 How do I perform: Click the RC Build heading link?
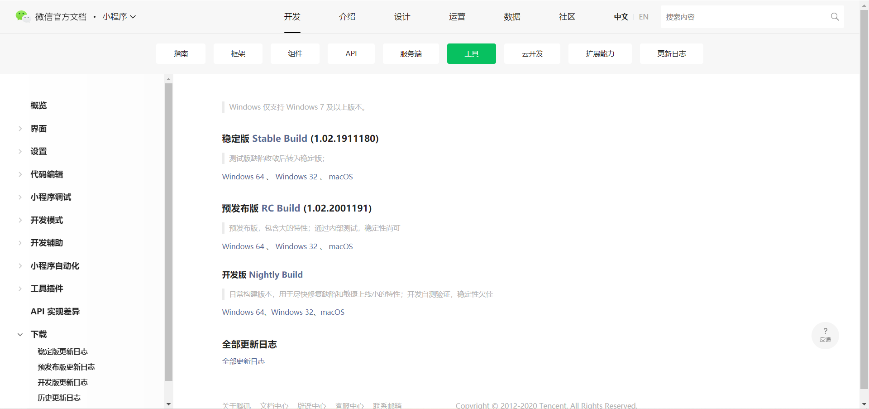pyautogui.click(x=281, y=208)
